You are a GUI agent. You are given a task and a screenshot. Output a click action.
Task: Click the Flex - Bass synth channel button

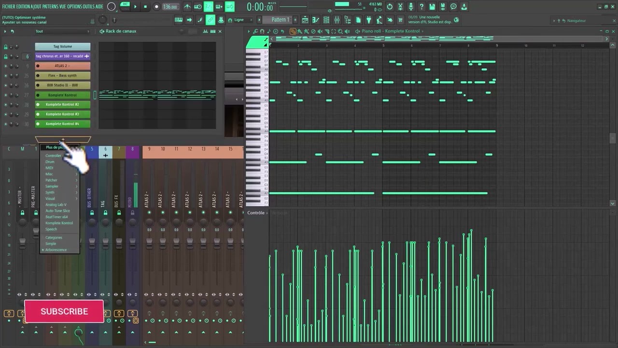point(63,75)
